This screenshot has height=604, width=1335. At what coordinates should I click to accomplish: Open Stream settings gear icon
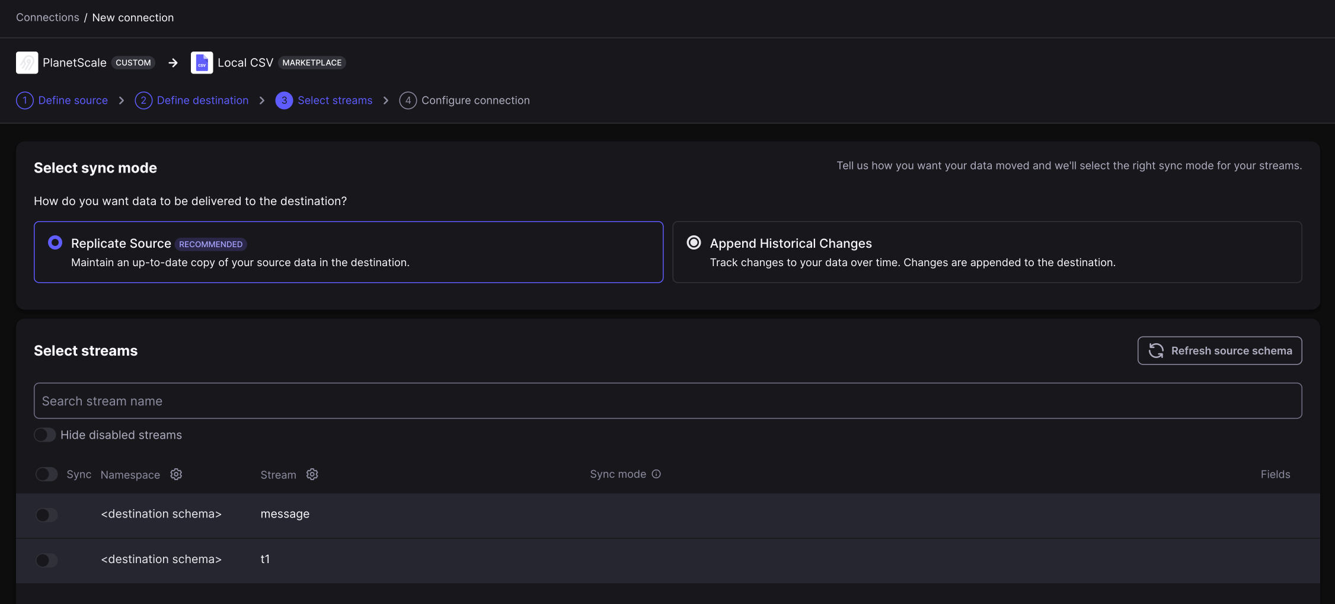click(x=312, y=474)
